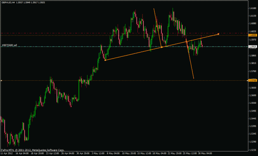
Task: Click the 1.5235 price scale label
Action: (x=253, y=150)
